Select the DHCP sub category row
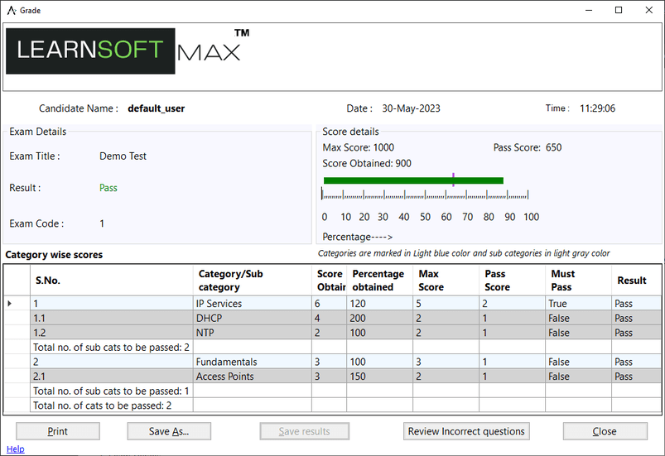The width and height of the screenshot is (665, 456). coord(252,319)
